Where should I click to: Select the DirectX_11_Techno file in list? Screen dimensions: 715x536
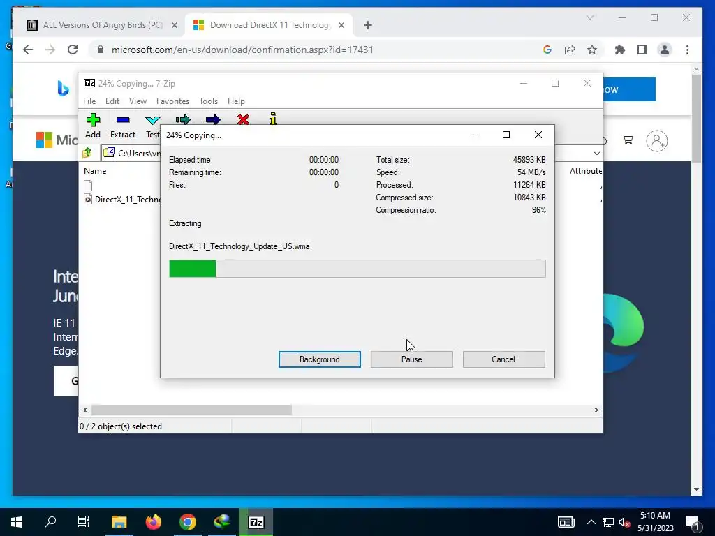pos(123,199)
